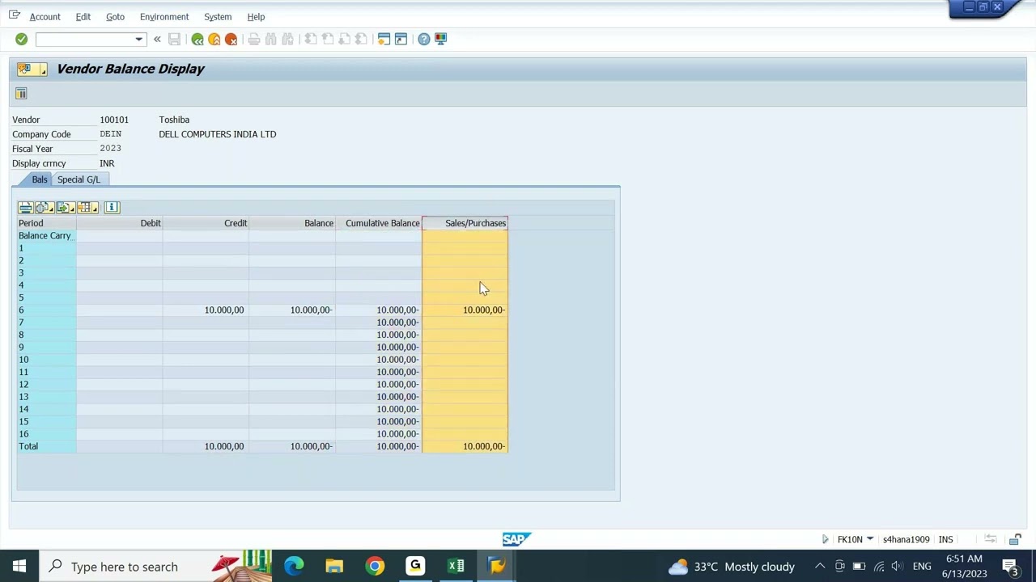Open the Environment menu
The height and width of the screenshot is (582, 1036).
[x=163, y=16]
